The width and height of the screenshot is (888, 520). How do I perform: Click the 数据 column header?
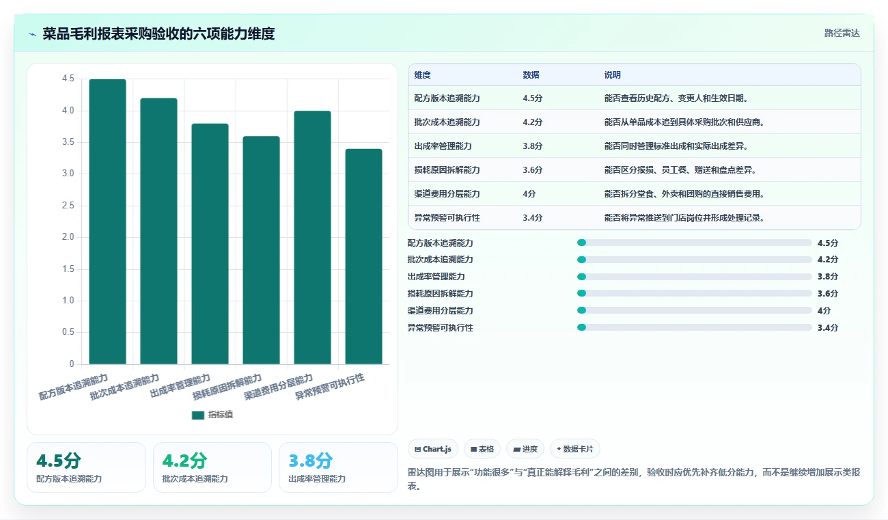pos(531,75)
